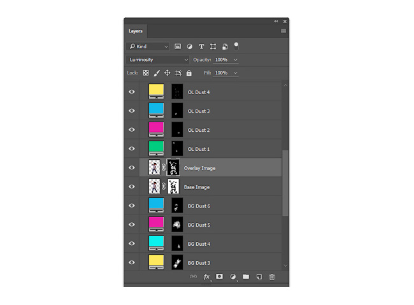Open the Fill slider dropdown arrow
The image size is (414, 305).
coord(236,73)
